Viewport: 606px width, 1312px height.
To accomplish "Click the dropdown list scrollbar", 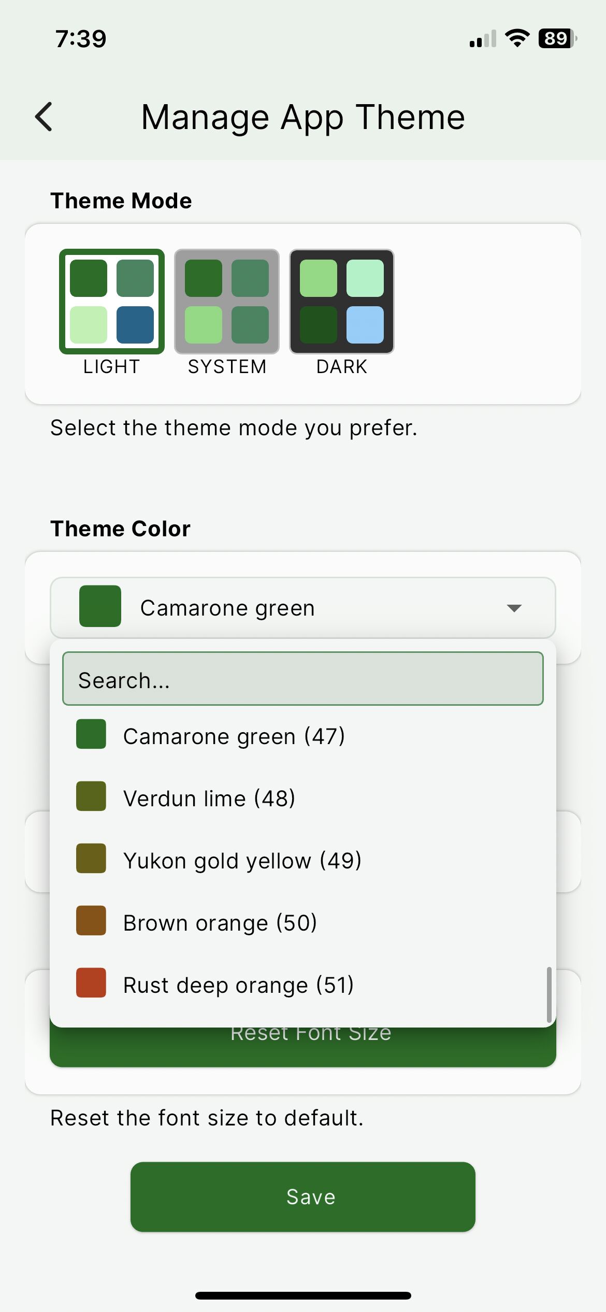I will point(549,995).
